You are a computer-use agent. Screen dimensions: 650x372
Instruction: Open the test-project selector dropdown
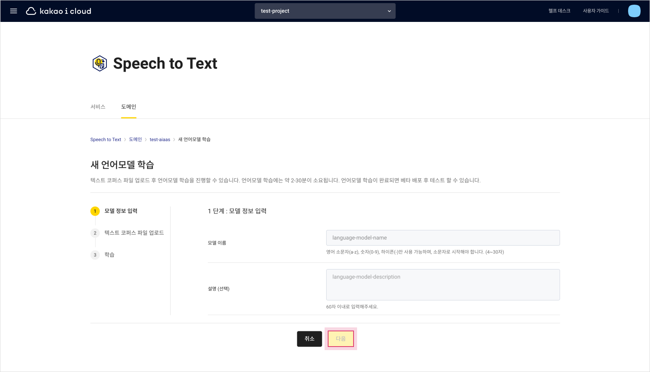325,11
